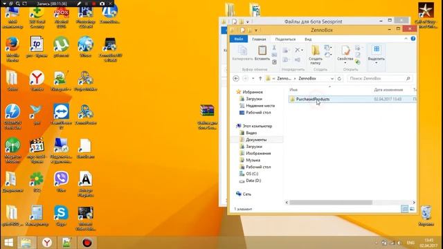
Task: Click the Select (Выделить) ribbon icon
Action: (377, 50)
